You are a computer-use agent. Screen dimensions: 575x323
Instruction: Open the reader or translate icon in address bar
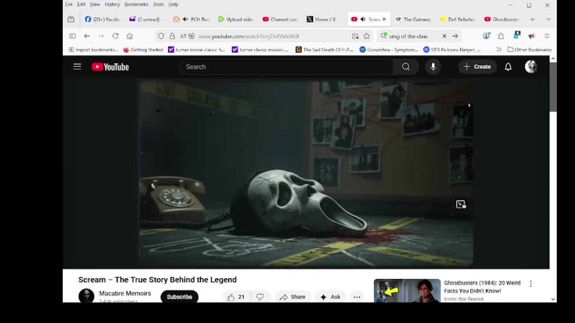click(355, 36)
